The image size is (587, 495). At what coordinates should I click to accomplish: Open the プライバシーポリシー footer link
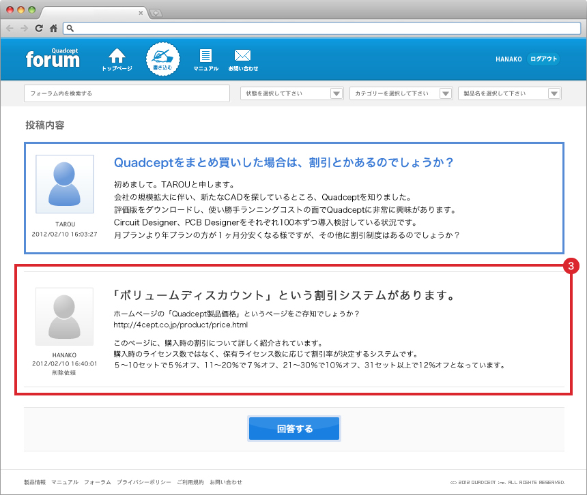pos(144,482)
